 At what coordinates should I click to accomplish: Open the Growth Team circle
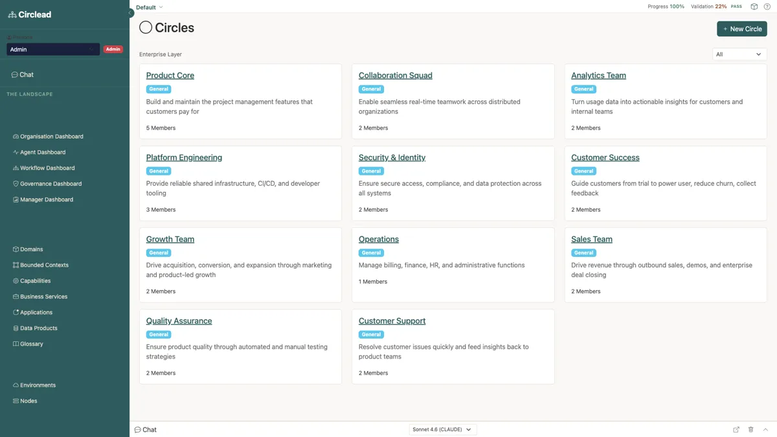click(x=170, y=239)
